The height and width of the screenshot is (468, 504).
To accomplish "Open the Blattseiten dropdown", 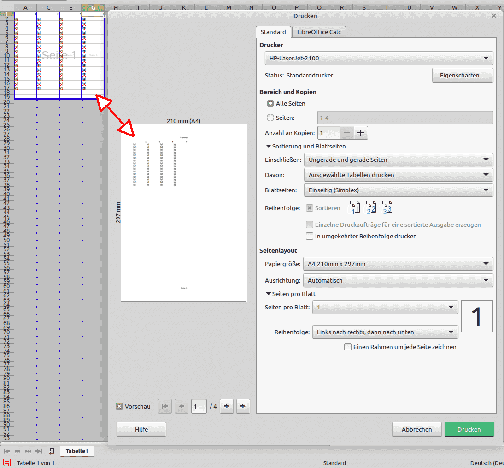I will point(398,190).
